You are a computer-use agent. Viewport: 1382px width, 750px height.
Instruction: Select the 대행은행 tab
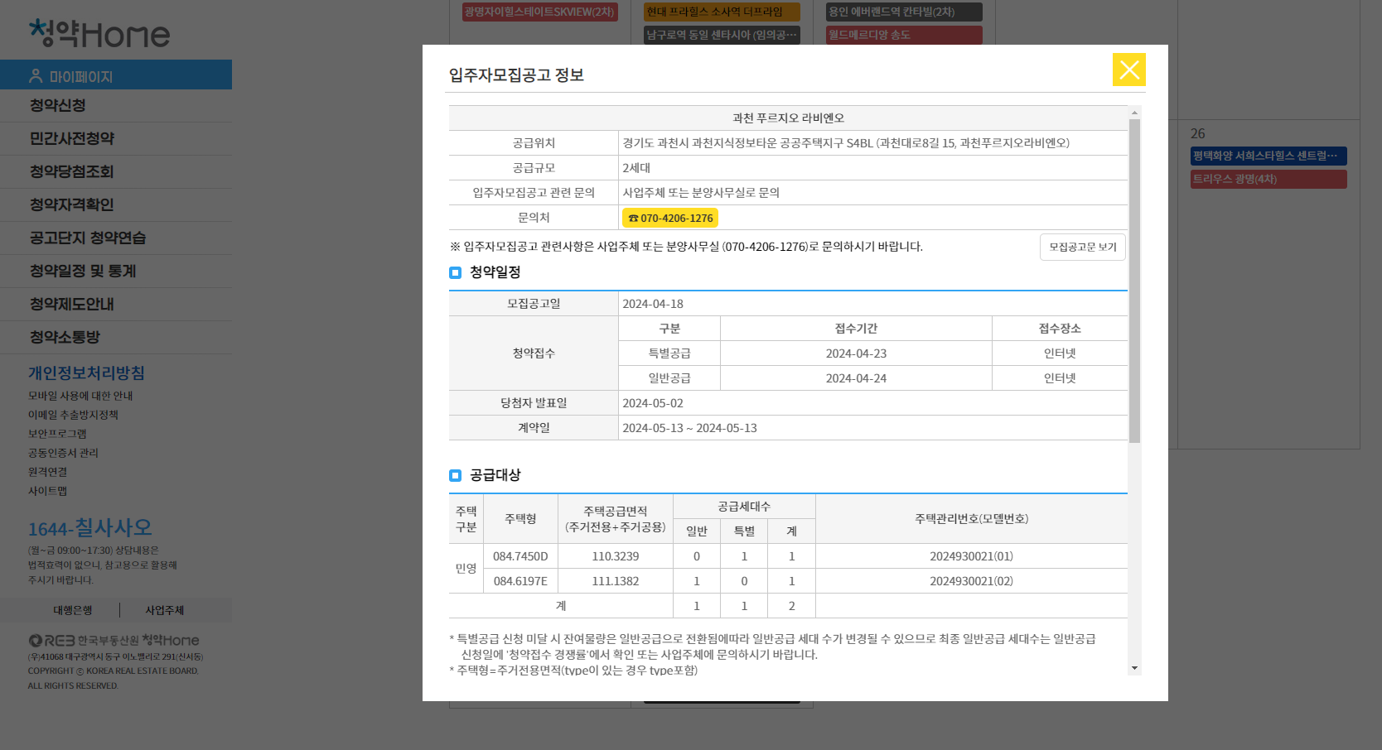tap(73, 610)
